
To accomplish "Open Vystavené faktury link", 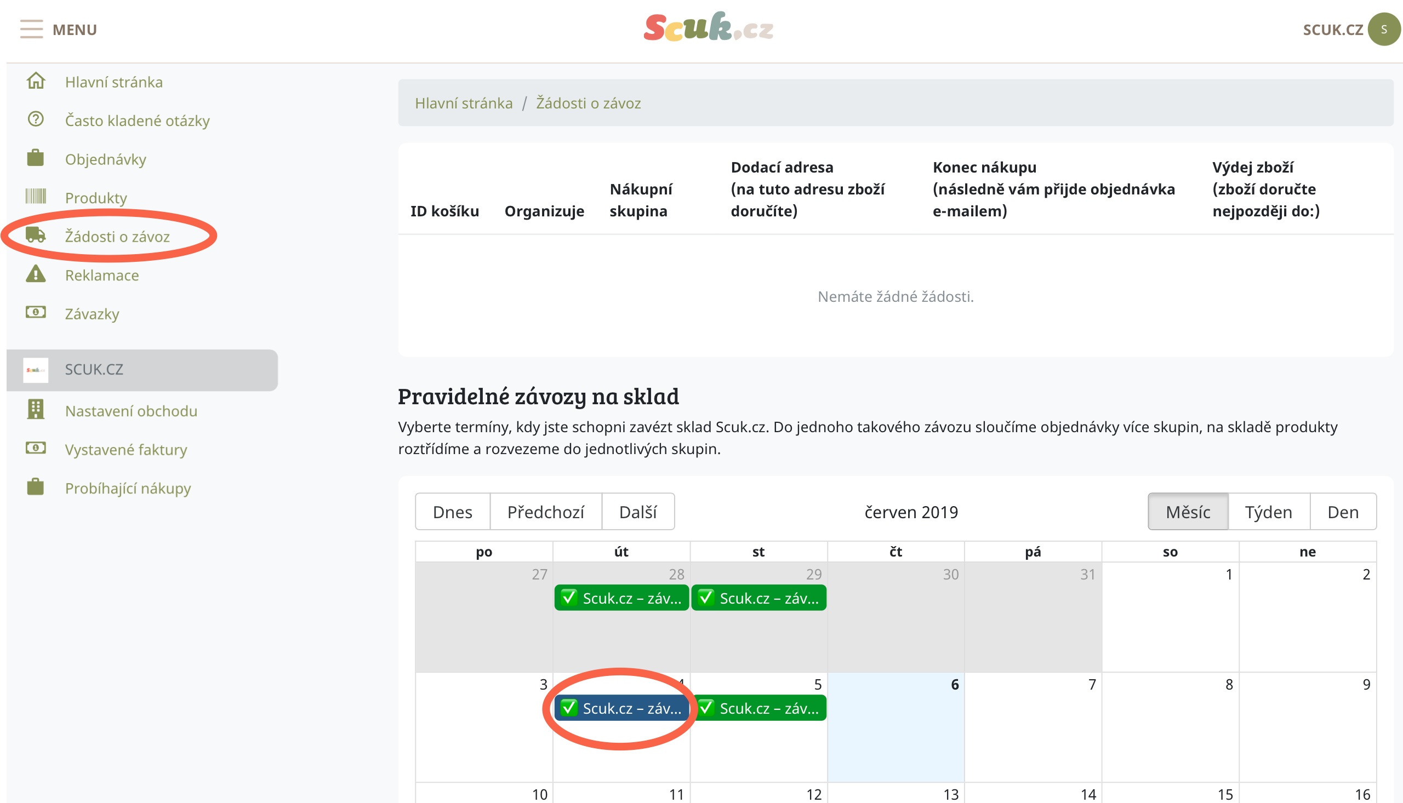I will click(127, 449).
